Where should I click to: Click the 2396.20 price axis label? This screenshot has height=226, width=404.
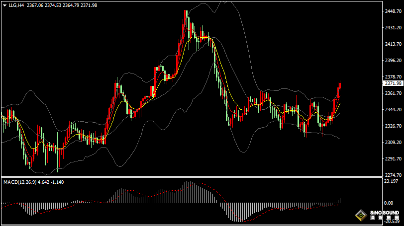point(393,61)
